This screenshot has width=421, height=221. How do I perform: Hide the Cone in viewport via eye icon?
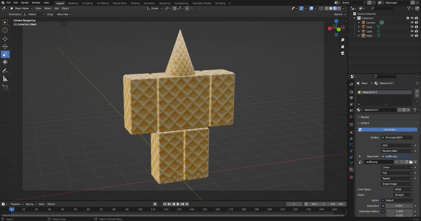[412, 27]
